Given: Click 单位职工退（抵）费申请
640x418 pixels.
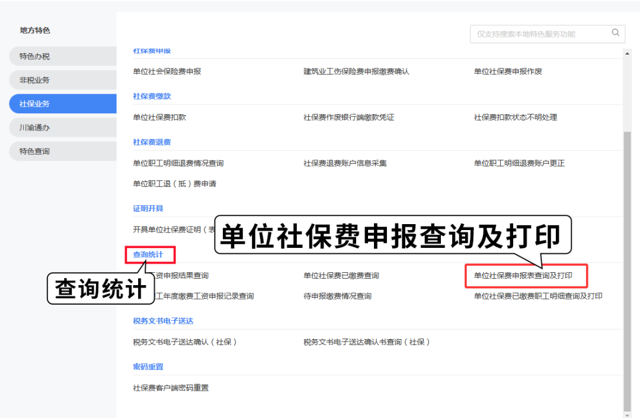Looking at the screenshot, I should (174, 184).
